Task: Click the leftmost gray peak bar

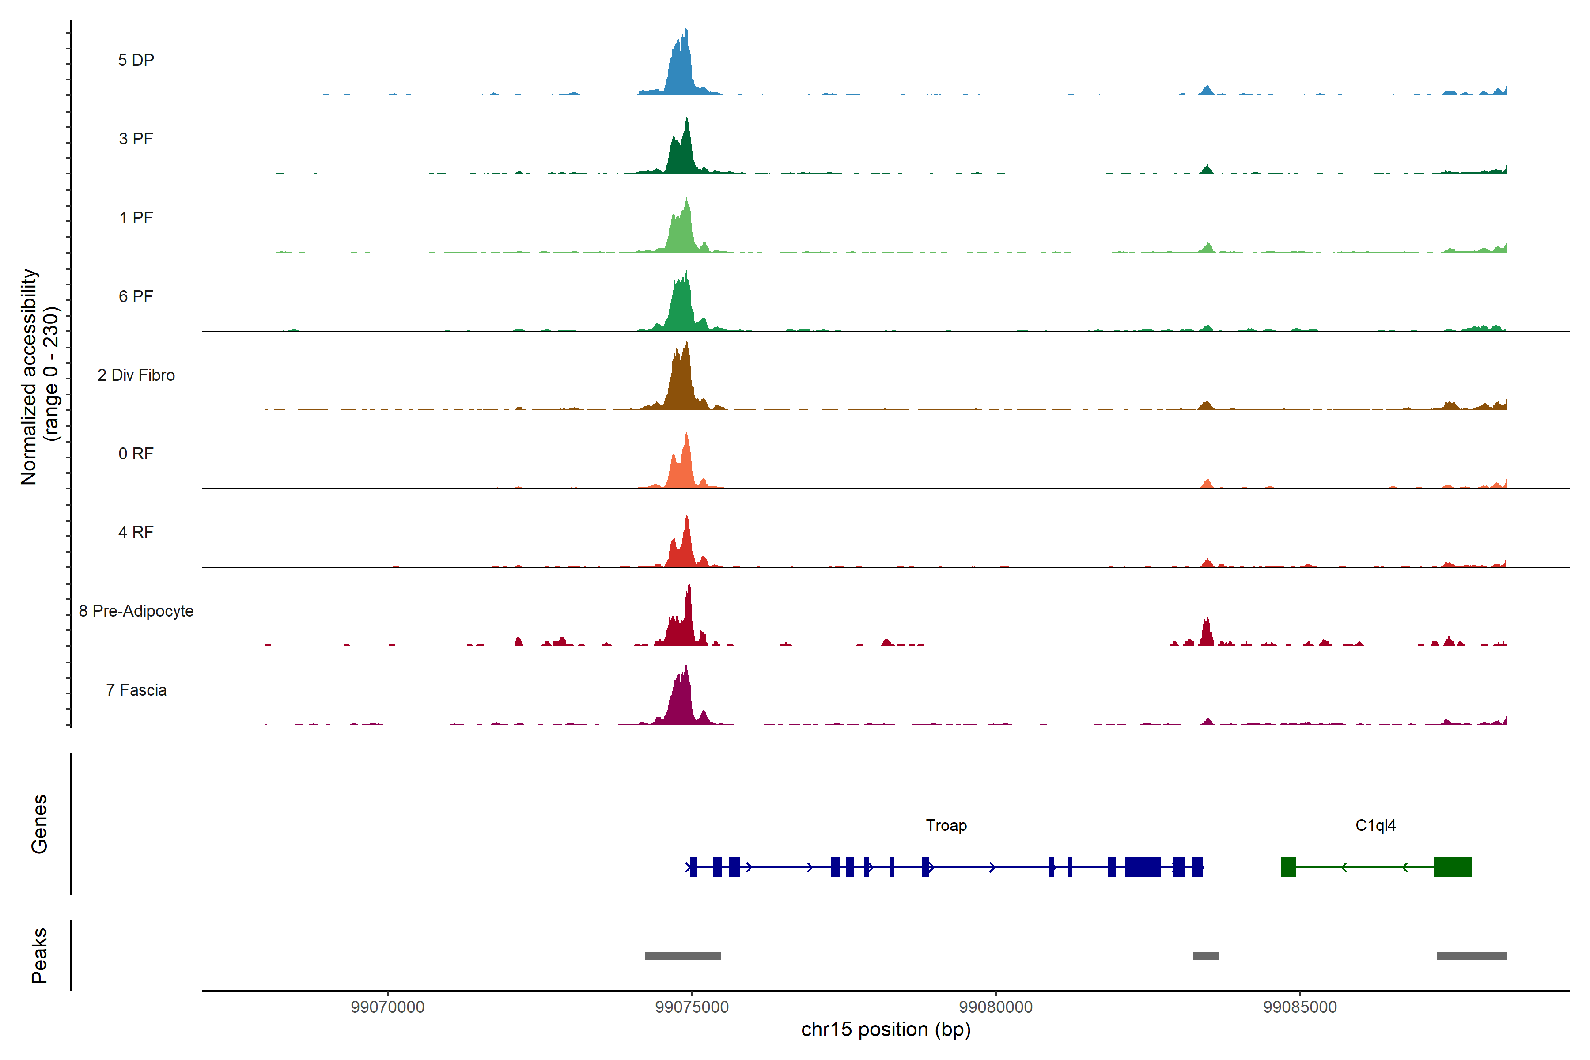Action: click(x=683, y=956)
